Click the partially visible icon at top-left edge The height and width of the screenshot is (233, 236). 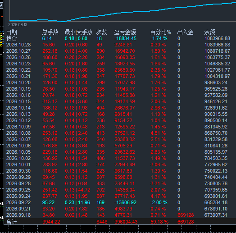[x=1, y=5]
